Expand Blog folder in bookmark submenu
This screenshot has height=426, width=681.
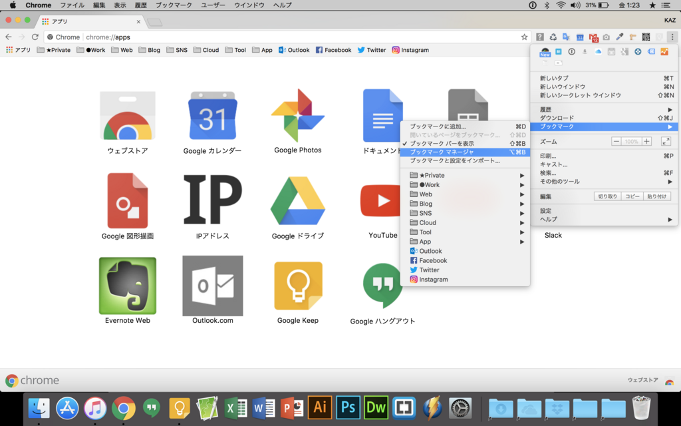click(464, 204)
